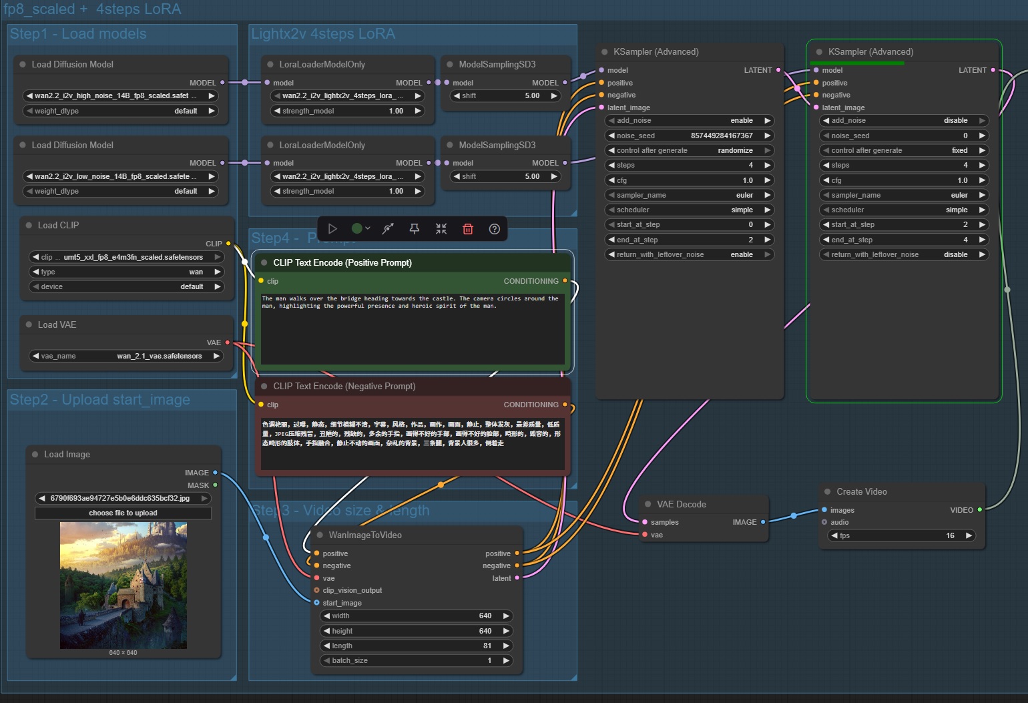Click the VIDEO output port on Create Video
Image resolution: width=1028 pixels, height=703 pixels.
[x=980, y=510]
